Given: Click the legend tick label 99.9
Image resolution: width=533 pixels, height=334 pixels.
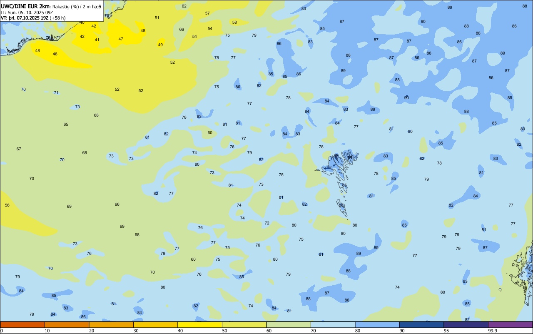Looking at the screenshot, I should [493, 331].
